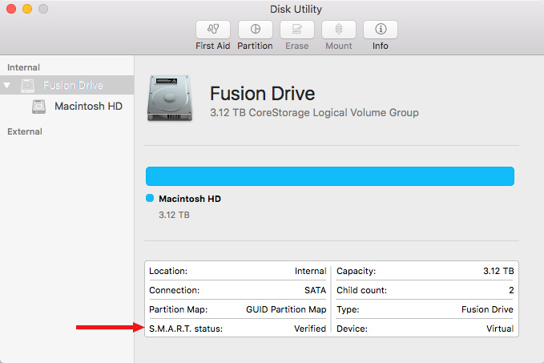Click the Fusion Drive heading title
The image size is (544, 363).
point(262,94)
